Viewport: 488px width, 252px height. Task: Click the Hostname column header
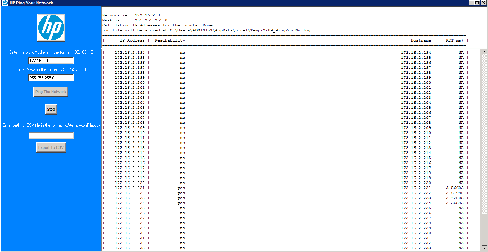pyautogui.click(x=421, y=40)
